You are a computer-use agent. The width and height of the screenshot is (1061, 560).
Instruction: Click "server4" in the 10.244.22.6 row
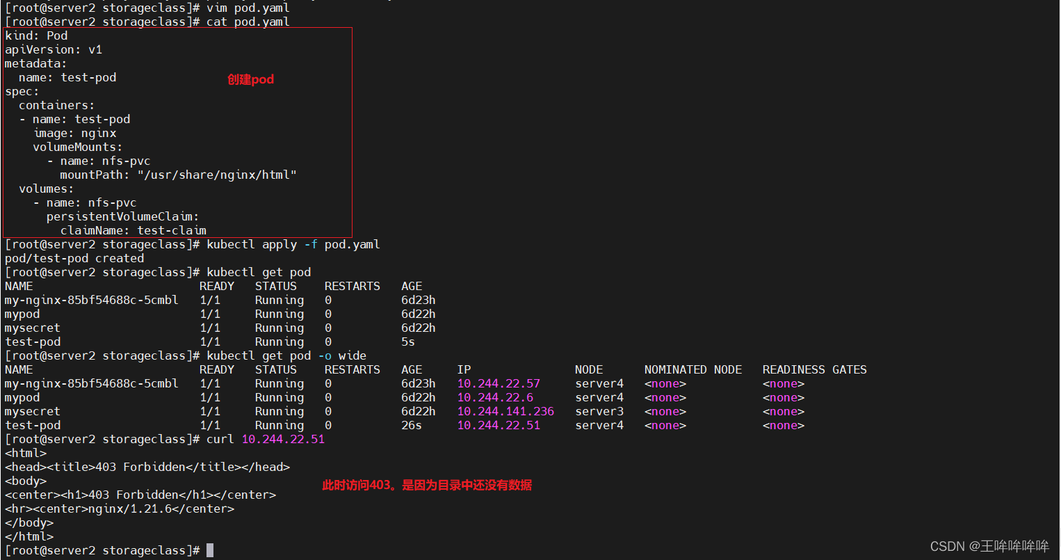[x=599, y=397]
